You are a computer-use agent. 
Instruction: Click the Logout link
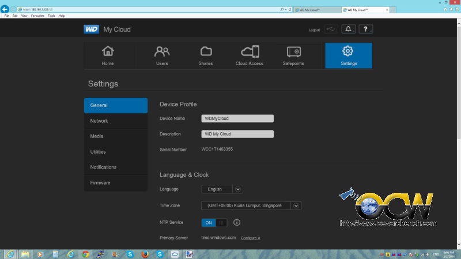coord(314,30)
